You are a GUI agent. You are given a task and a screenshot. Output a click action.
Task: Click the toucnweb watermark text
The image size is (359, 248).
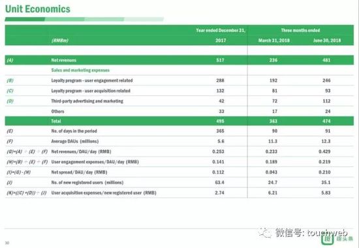tap(328, 232)
